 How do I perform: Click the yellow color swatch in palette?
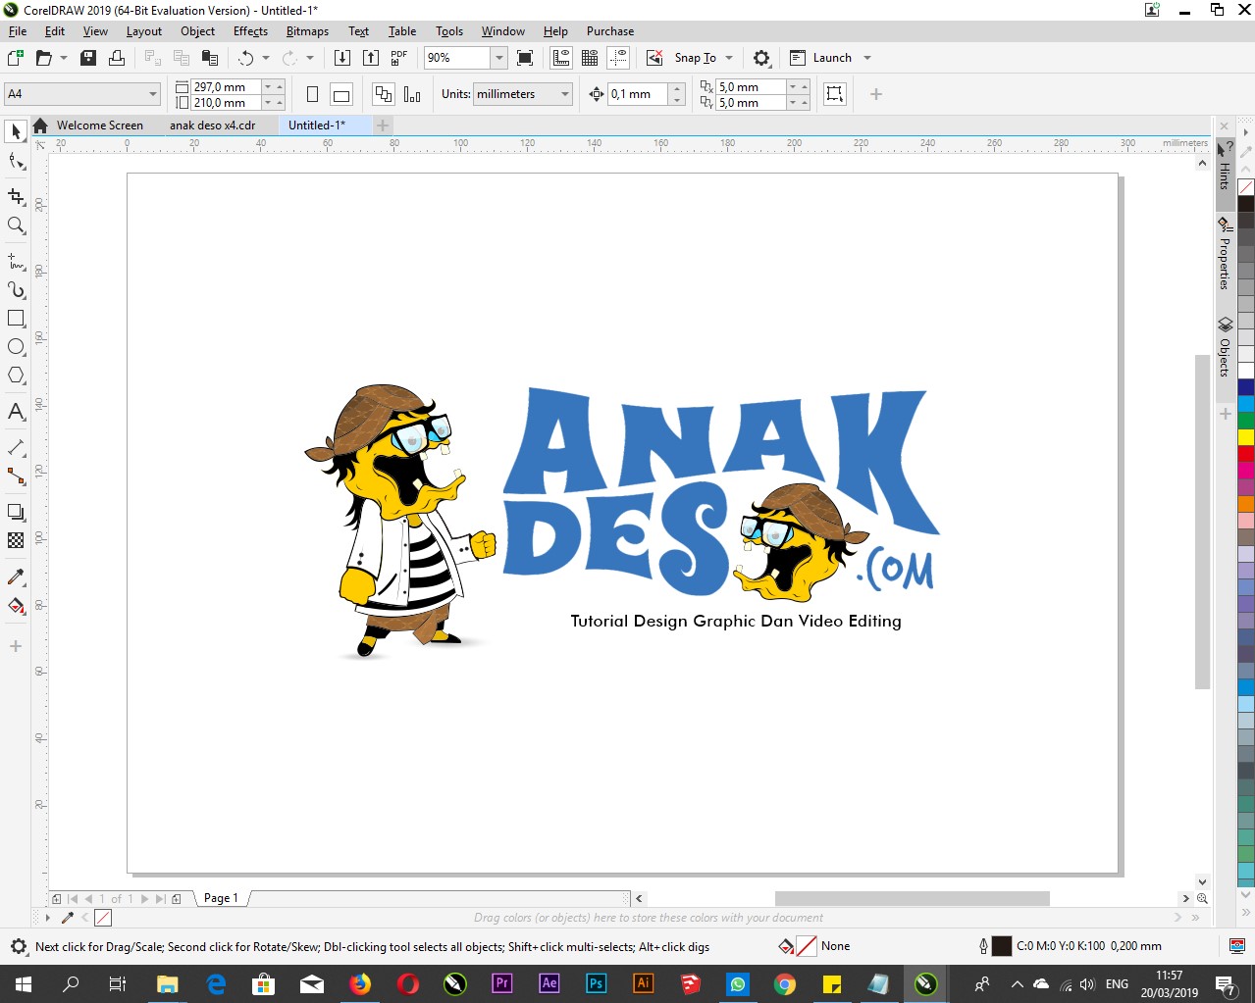pos(1246,437)
